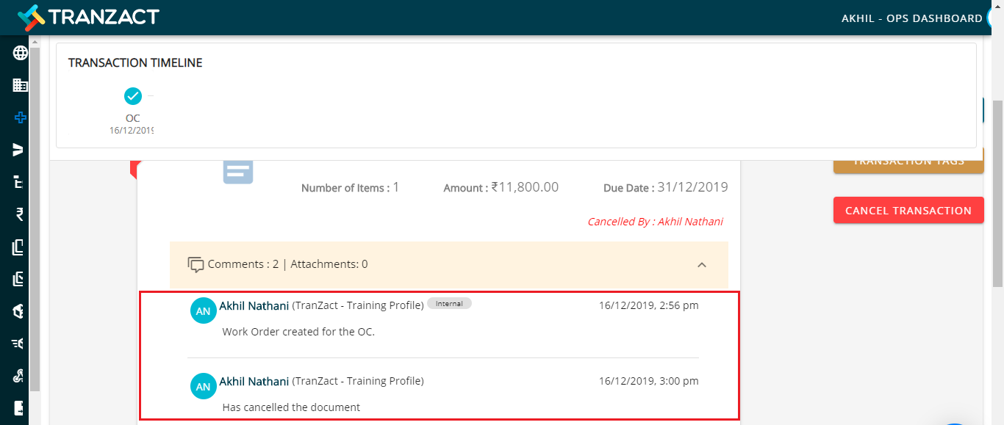Open the building icon in the sidebar
The image size is (1004, 425).
(x=20, y=85)
